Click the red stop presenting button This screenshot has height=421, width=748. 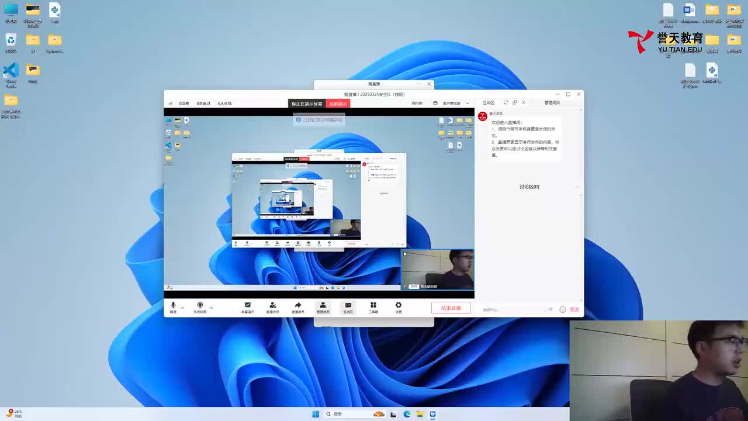[x=338, y=103]
